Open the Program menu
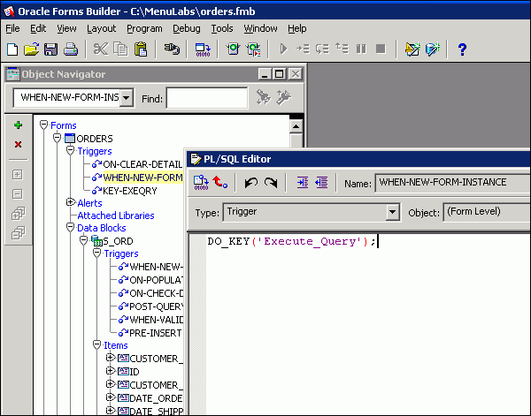 coord(144,29)
